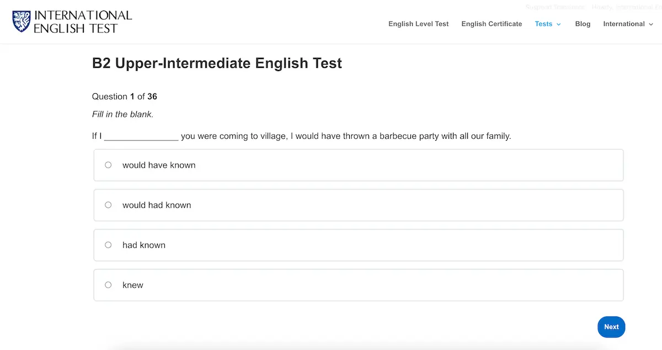Click the fill-in-the-blank question sentence
This screenshot has width=662, height=350.
[301, 136]
